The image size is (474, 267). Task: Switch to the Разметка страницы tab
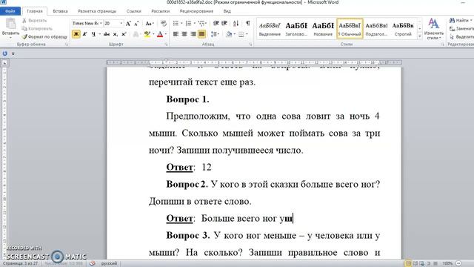(x=97, y=11)
